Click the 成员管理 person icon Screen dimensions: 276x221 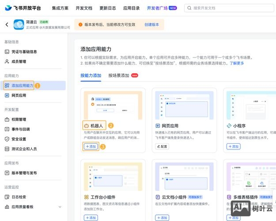[x=7, y=61]
